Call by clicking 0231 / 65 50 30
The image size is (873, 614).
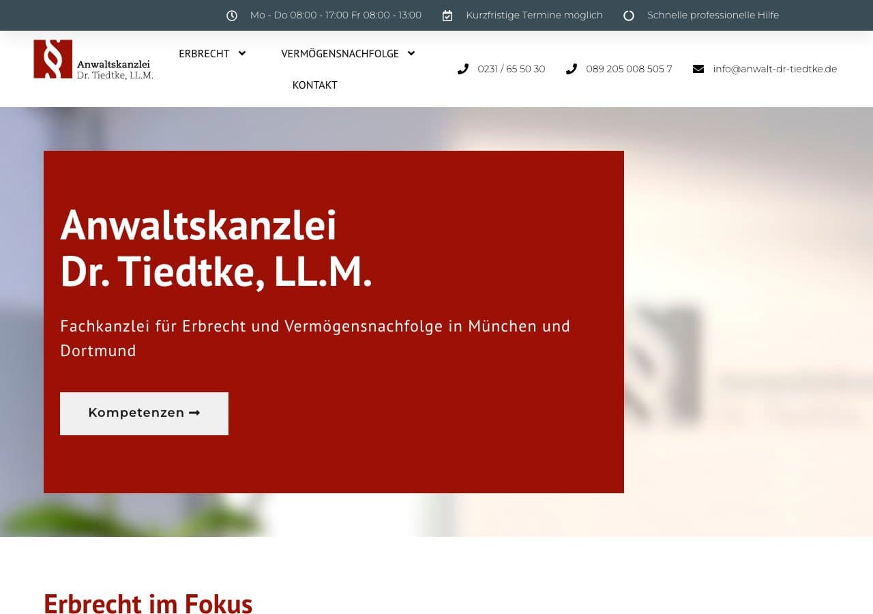click(x=512, y=68)
